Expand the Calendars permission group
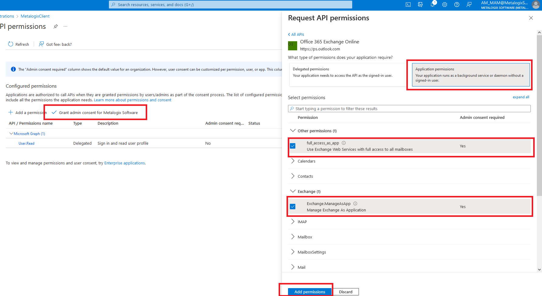This screenshot has width=542, height=296. [293, 161]
